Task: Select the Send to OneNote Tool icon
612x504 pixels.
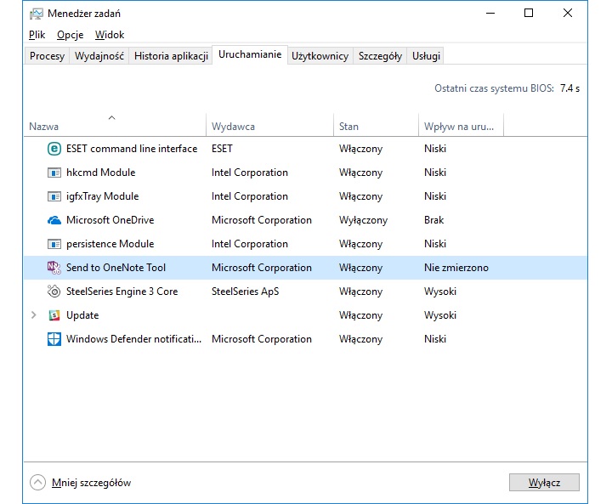Action: 54,268
